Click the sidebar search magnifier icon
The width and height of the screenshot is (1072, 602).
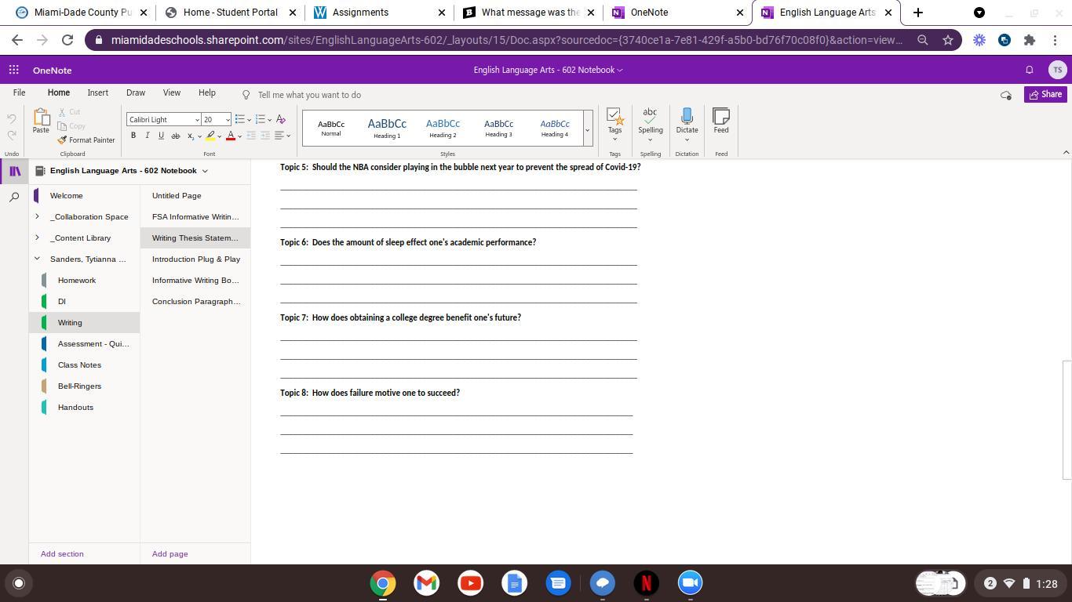[14, 198]
